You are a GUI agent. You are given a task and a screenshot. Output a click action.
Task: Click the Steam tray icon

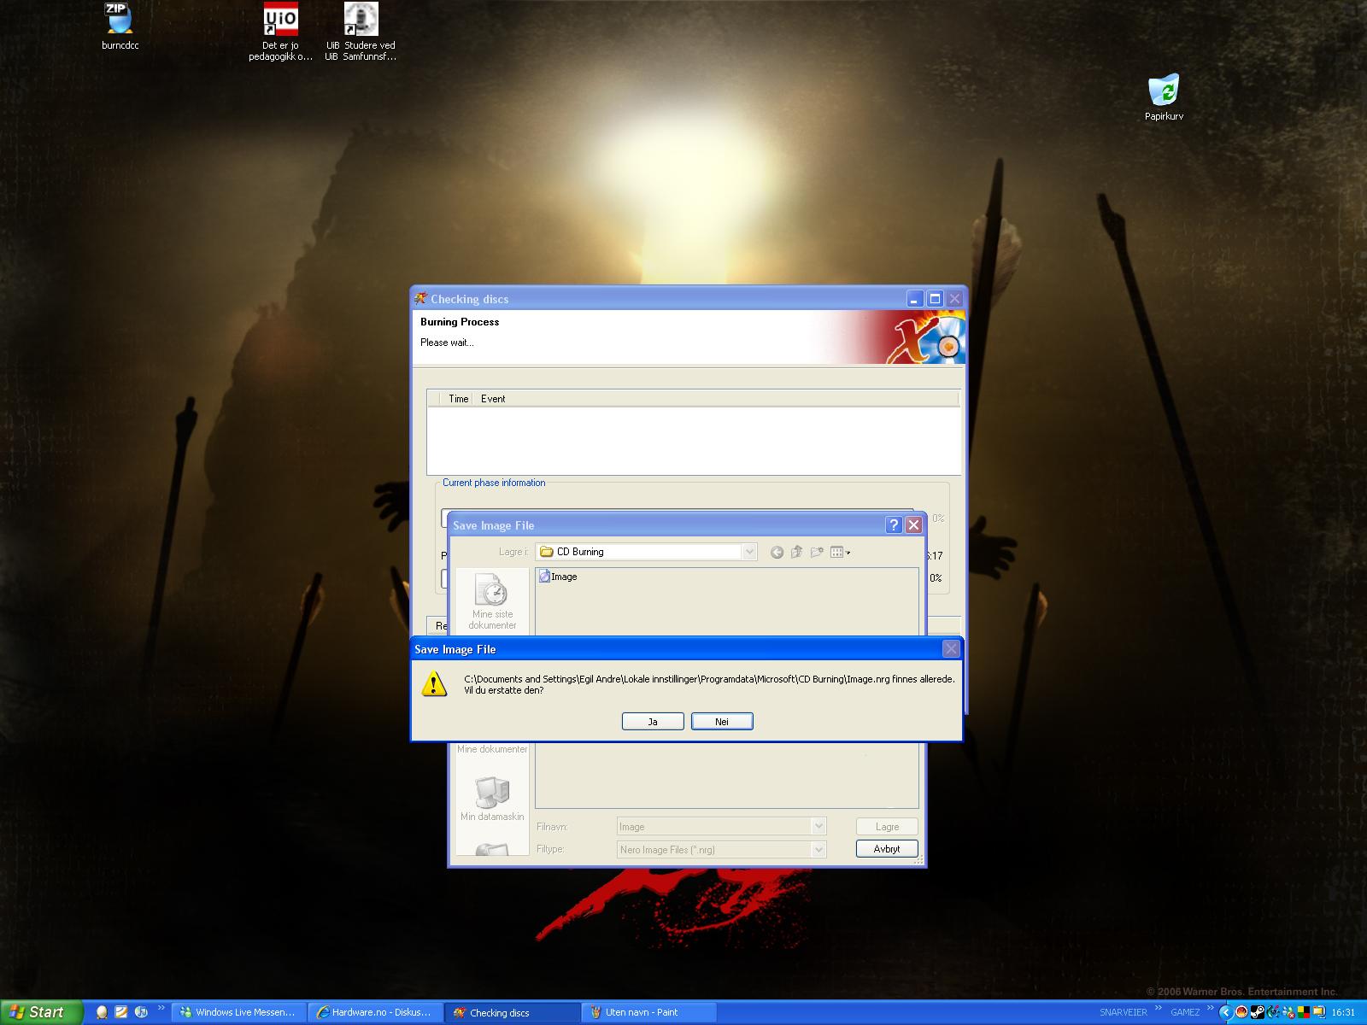[x=1258, y=1012]
